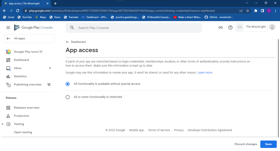This screenshot has height=151, width=280.
Task: Click Discard changes
Action: click(246, 144)
